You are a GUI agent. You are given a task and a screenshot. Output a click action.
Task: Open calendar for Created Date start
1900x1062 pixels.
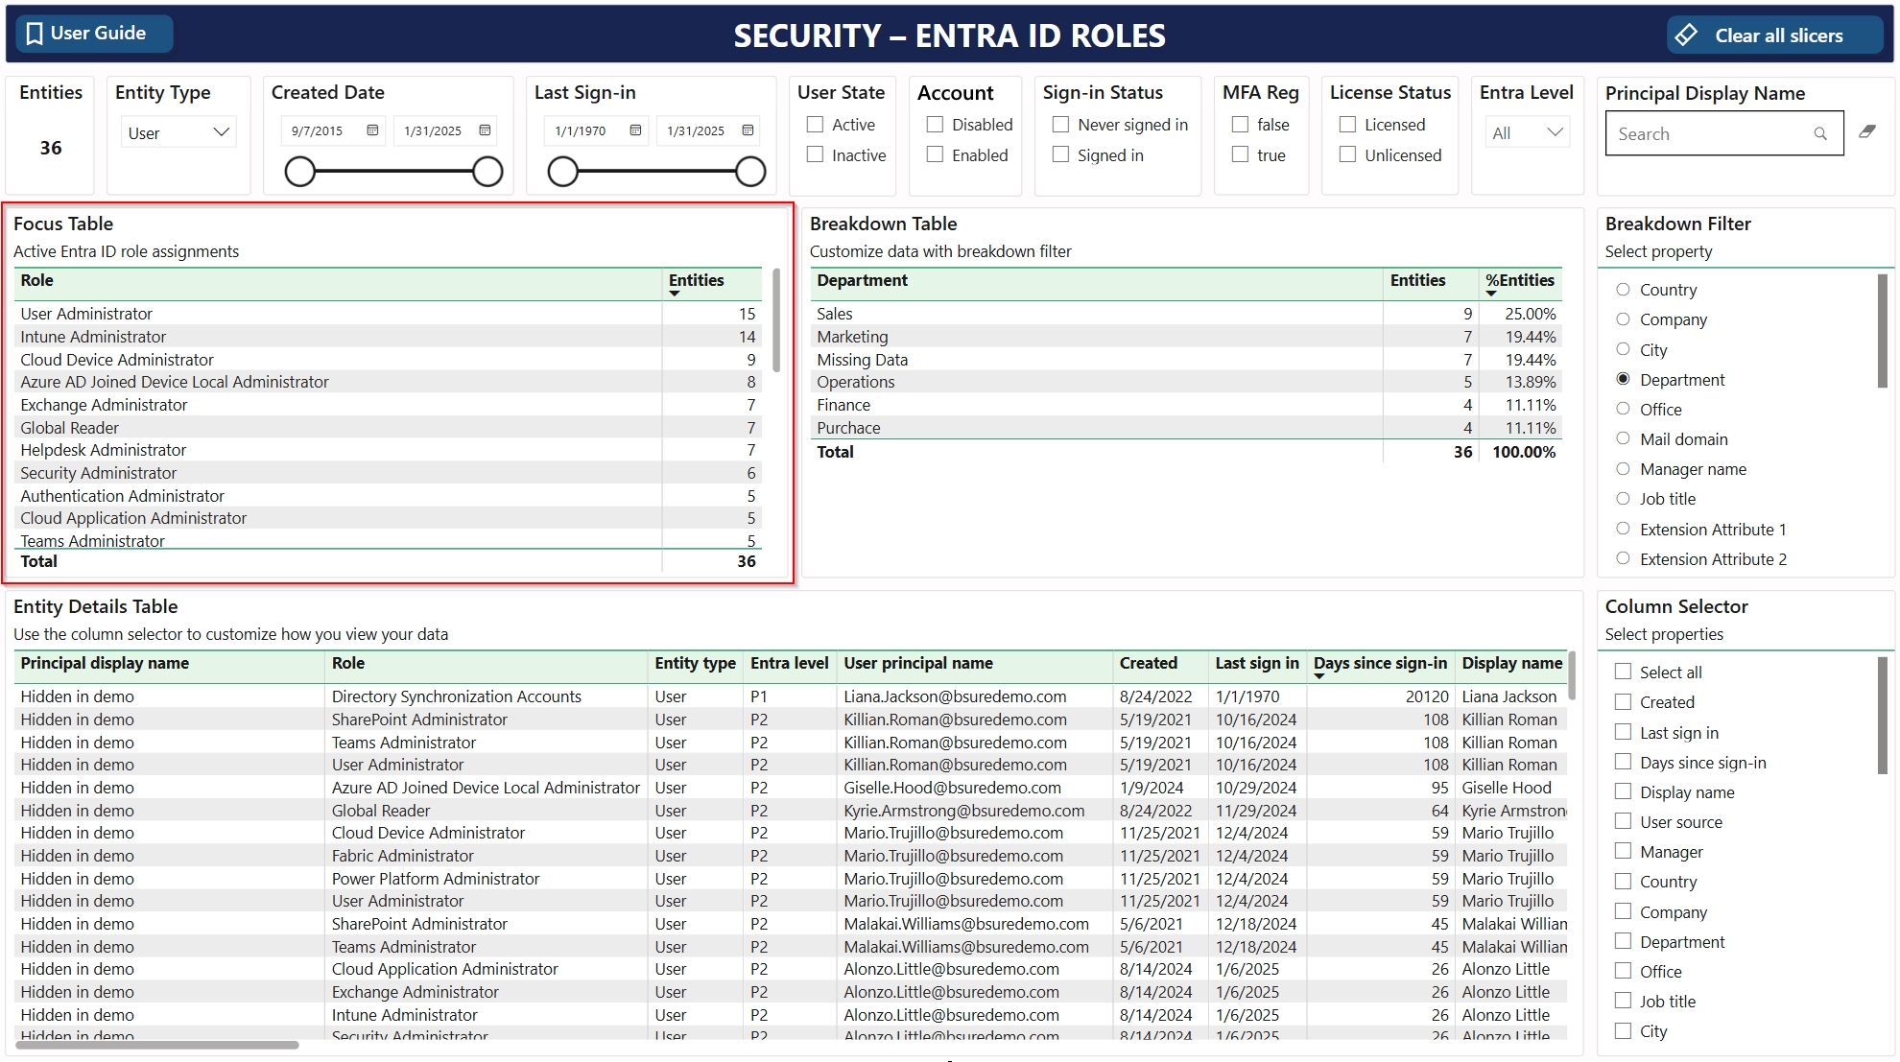point(372,130)
